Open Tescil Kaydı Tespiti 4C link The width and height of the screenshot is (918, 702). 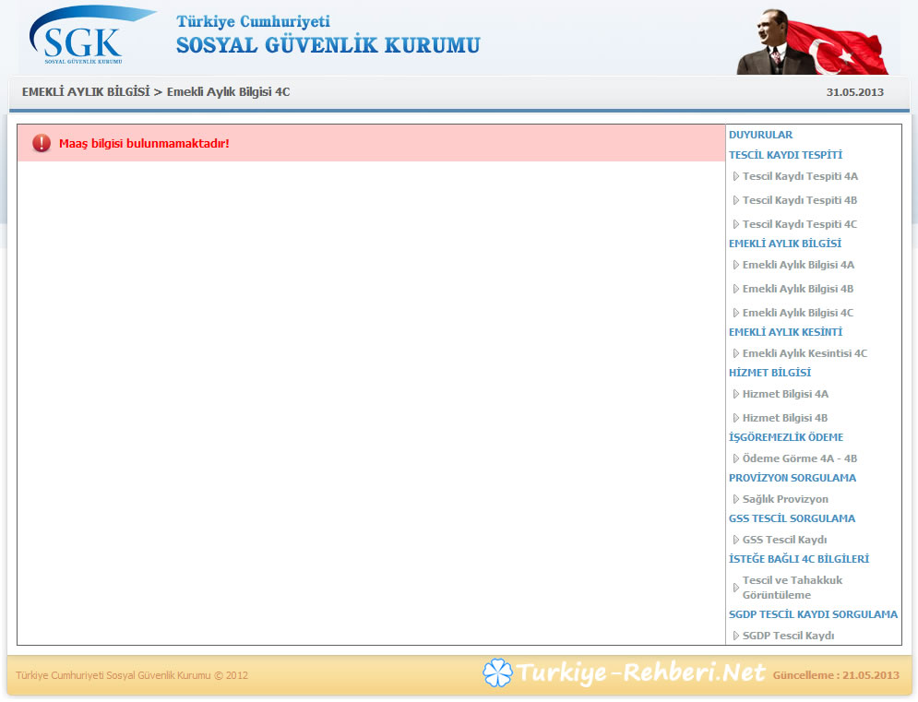tap(799, 224)
